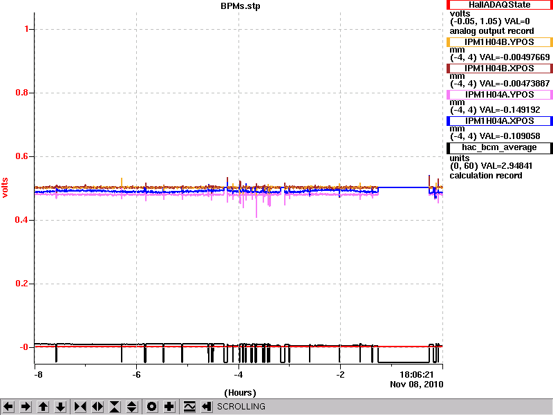Screen dimensions: 553x415
Task: Click the -6 x-axis tick label
Action: pyautogui.click(x=136, y=375)
